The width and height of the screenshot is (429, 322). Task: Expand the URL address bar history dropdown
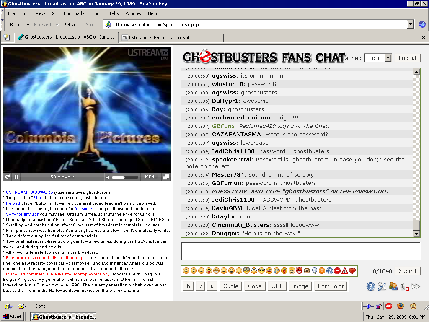point(410,24)
